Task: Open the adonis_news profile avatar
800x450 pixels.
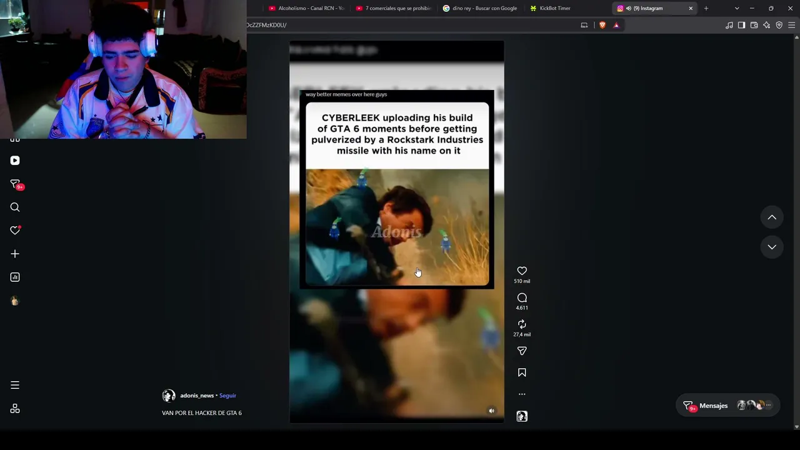Action: [169, 396]
